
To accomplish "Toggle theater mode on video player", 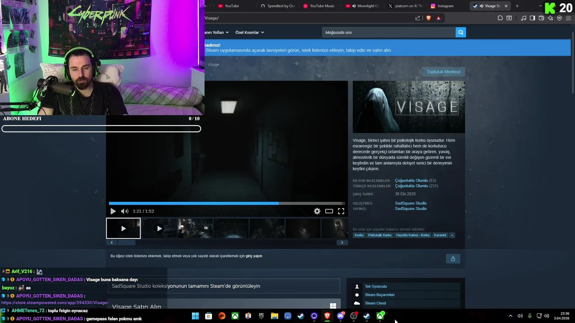I will click(329, 211).
